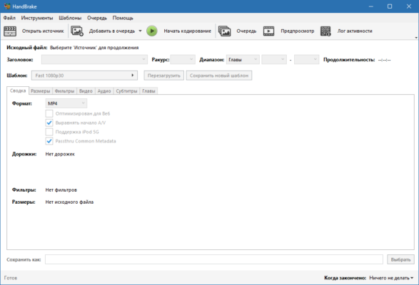The width and height of the screenshot is (419, 285).
Task: Click 'Начать кодирование' toolbar label
Action: tap(187, 31)
